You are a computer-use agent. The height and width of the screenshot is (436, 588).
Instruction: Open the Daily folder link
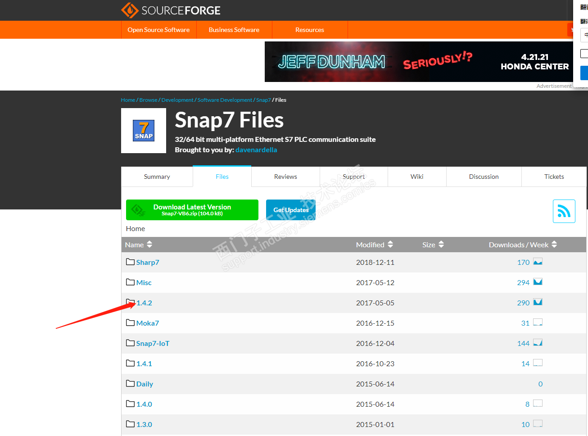(145, 384)
